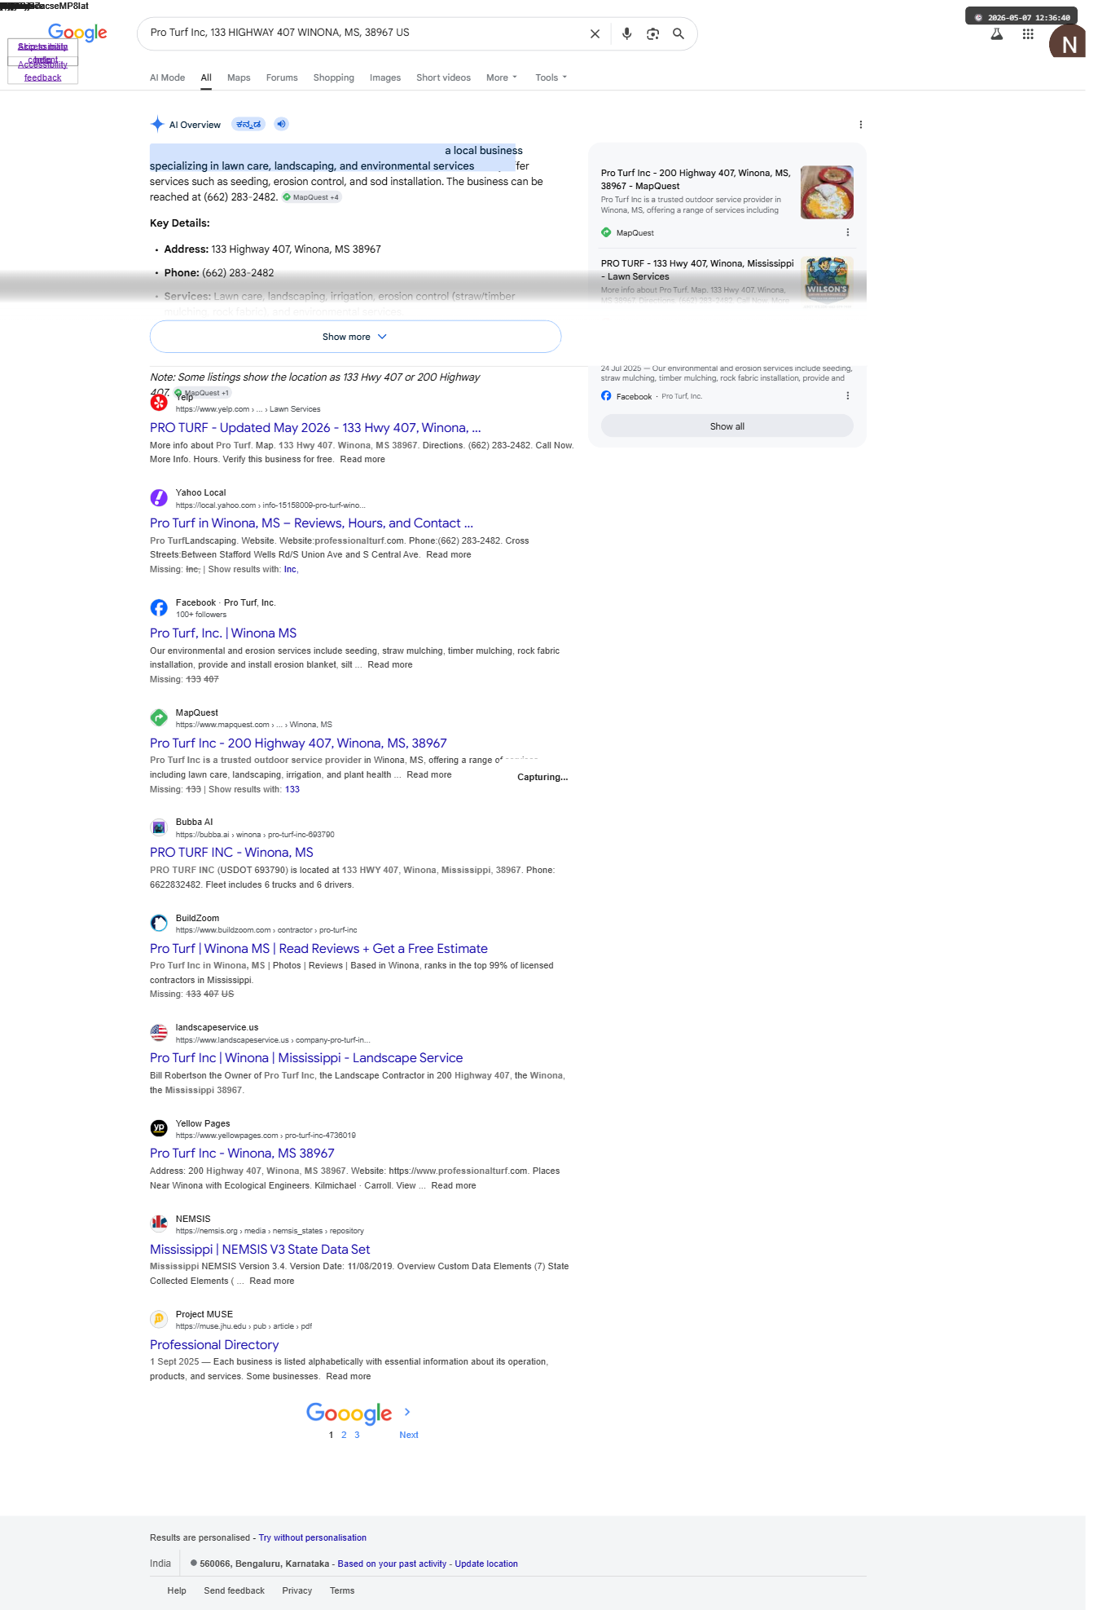
Task: Switch to AI Mode tab
Action: 167,77
